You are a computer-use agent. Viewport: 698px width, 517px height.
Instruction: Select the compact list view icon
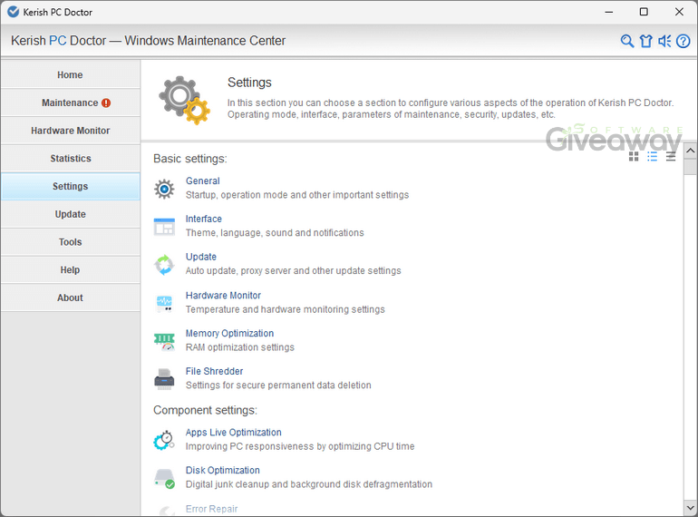tap(671, 156)
